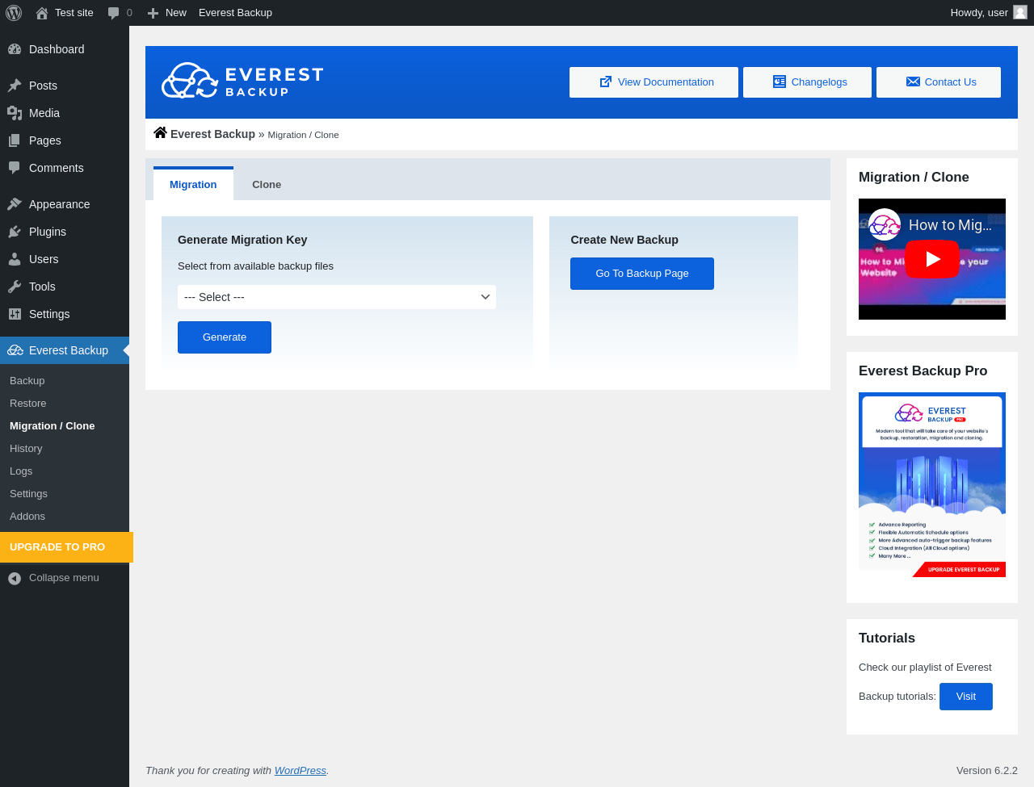Click the WordPress logo icon
Image resolution: width=1034 pixels, height=787 pixels.
[x=14, y=13]
